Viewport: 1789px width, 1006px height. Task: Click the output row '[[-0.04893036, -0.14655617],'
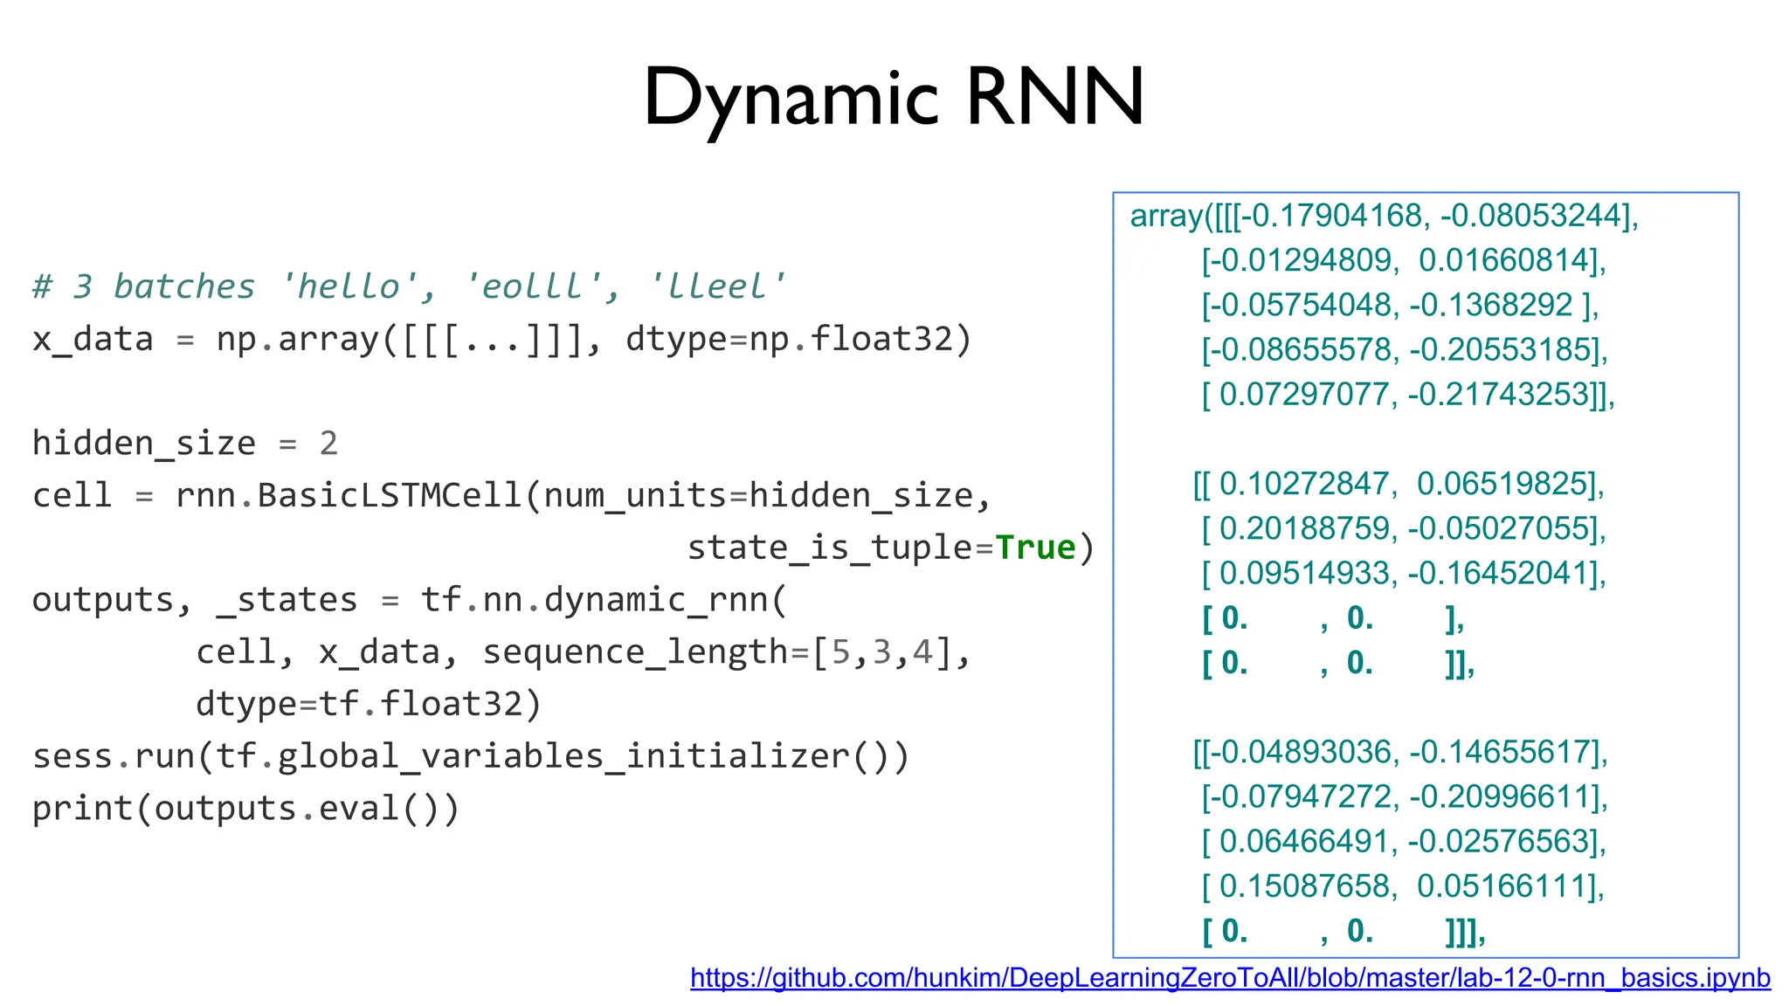[x=1399, y=753]
